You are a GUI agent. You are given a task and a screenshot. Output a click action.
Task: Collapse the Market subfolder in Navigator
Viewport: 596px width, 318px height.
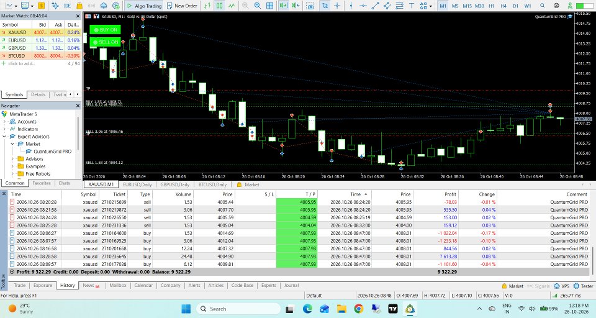(x=12, y=144)
